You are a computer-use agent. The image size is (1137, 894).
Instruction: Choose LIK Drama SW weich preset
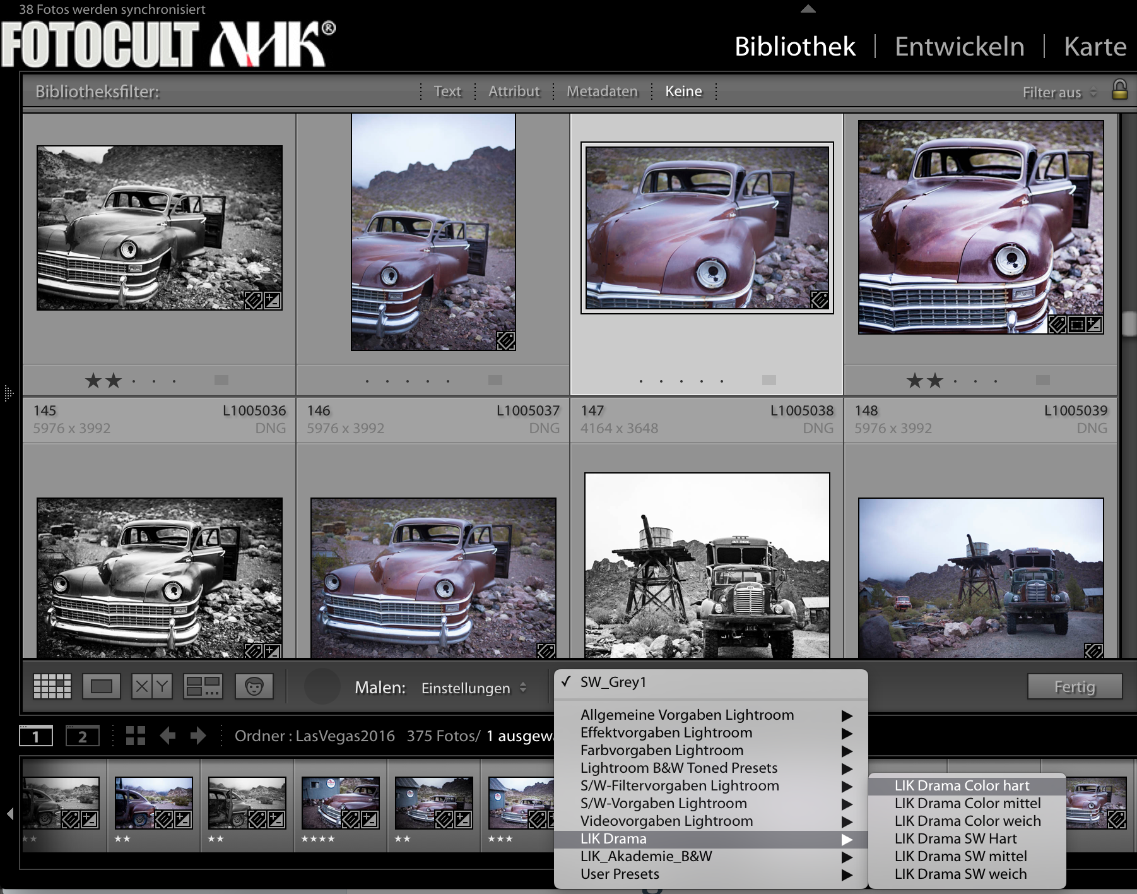click(967, 874)
